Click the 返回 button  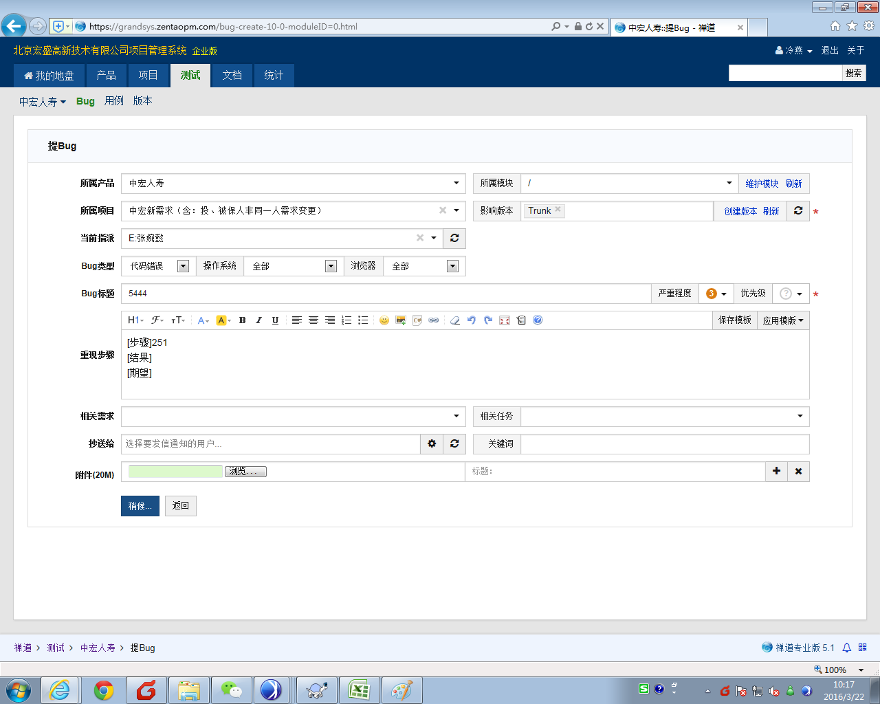pyautogui.click(x=181, y=506)
